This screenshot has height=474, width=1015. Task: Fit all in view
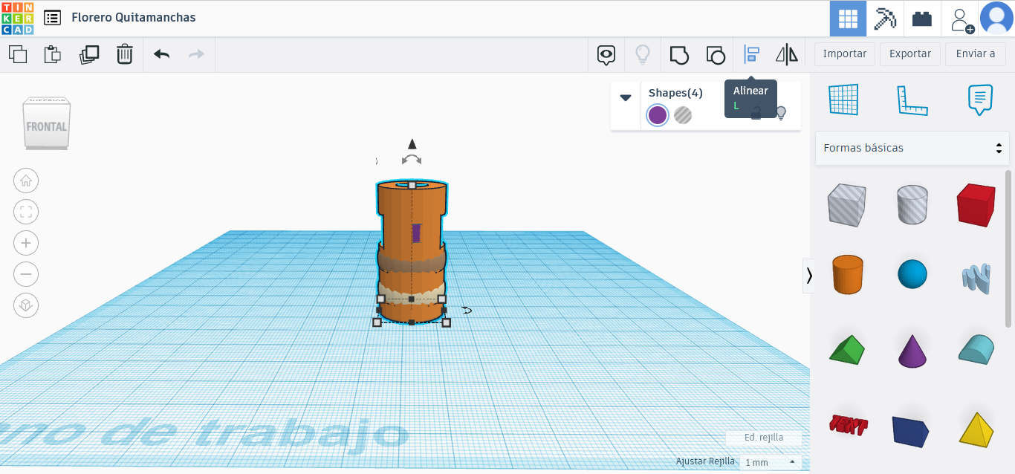(26, 212)
